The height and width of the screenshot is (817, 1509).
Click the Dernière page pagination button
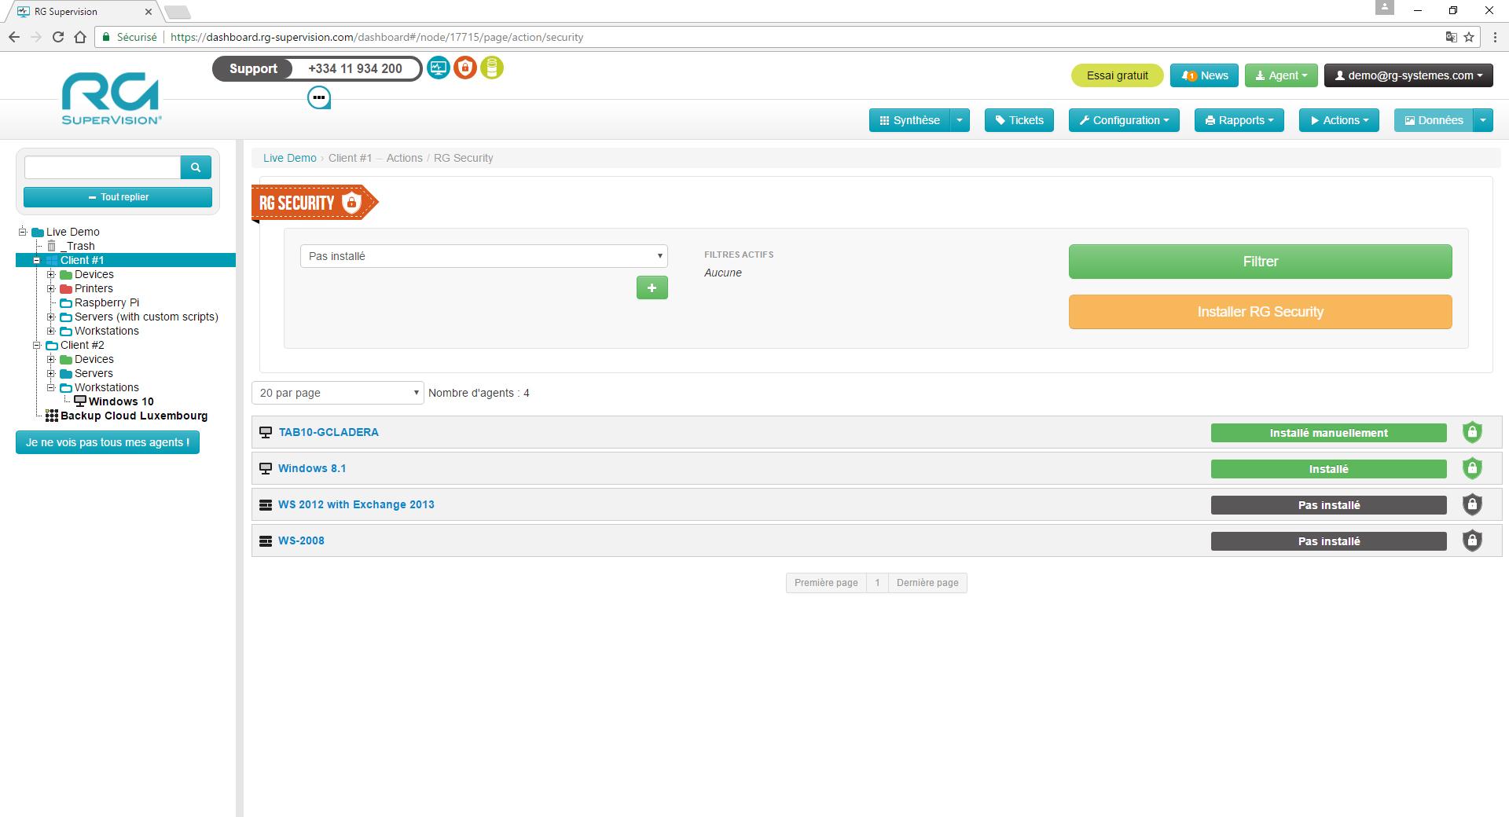tap(927, 583)
